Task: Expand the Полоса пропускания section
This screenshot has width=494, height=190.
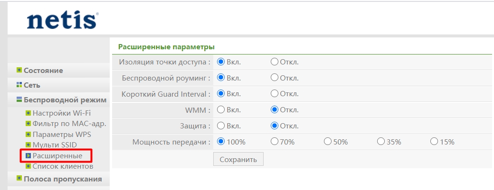Action: pos(63,179)
